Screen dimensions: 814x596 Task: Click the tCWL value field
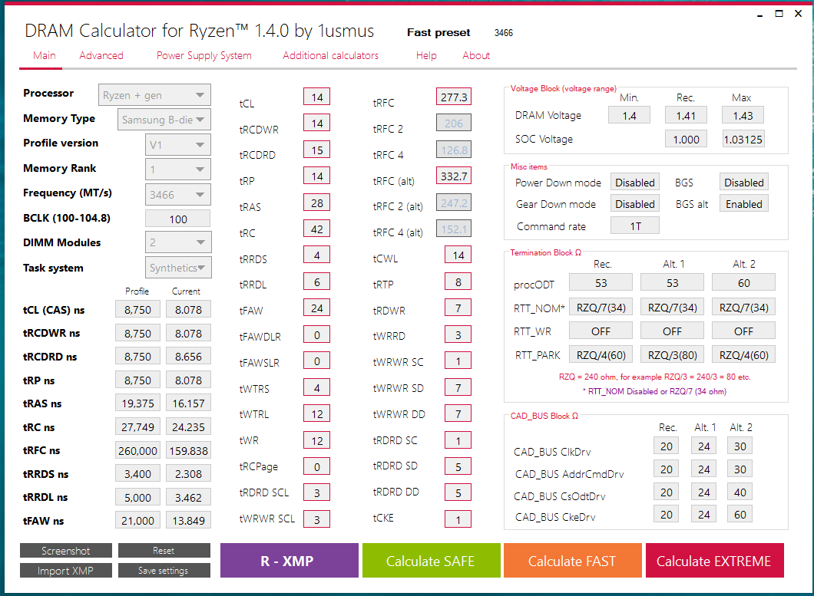click(458, 255)
